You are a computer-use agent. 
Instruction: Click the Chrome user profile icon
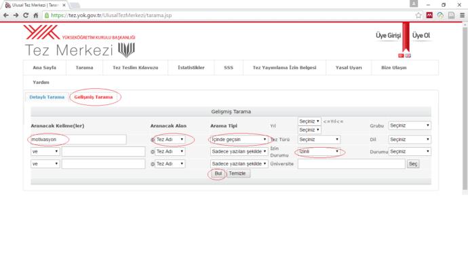click(414, 3)
